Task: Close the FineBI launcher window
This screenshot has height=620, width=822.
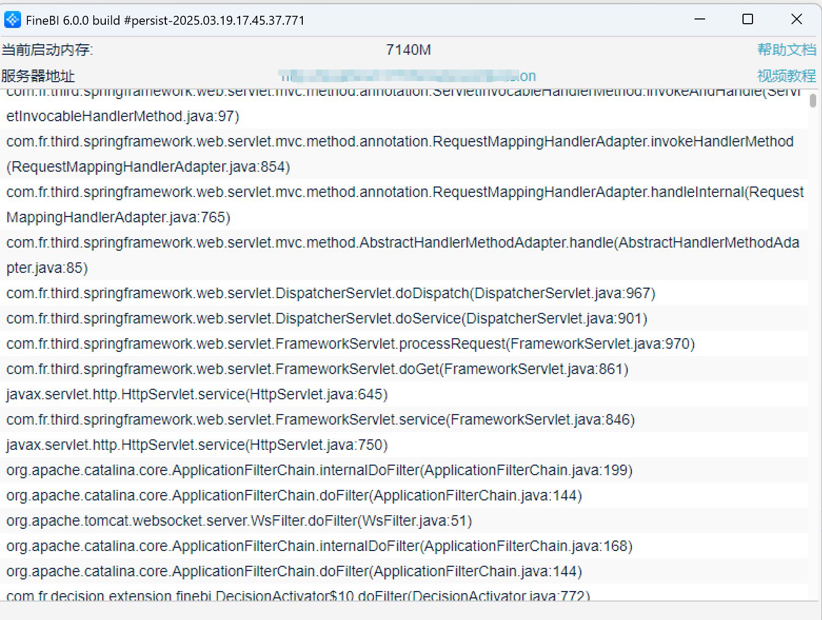Action: (796, 19)
